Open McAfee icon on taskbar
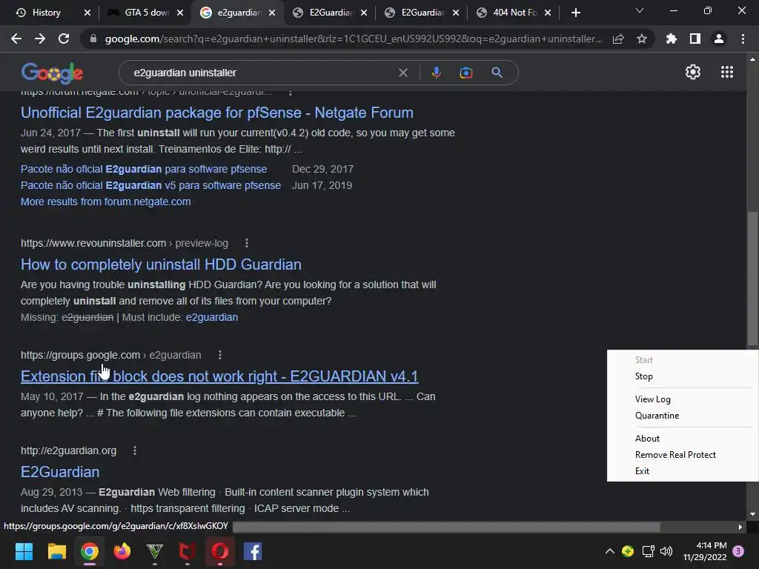 (x=188, y=551)
